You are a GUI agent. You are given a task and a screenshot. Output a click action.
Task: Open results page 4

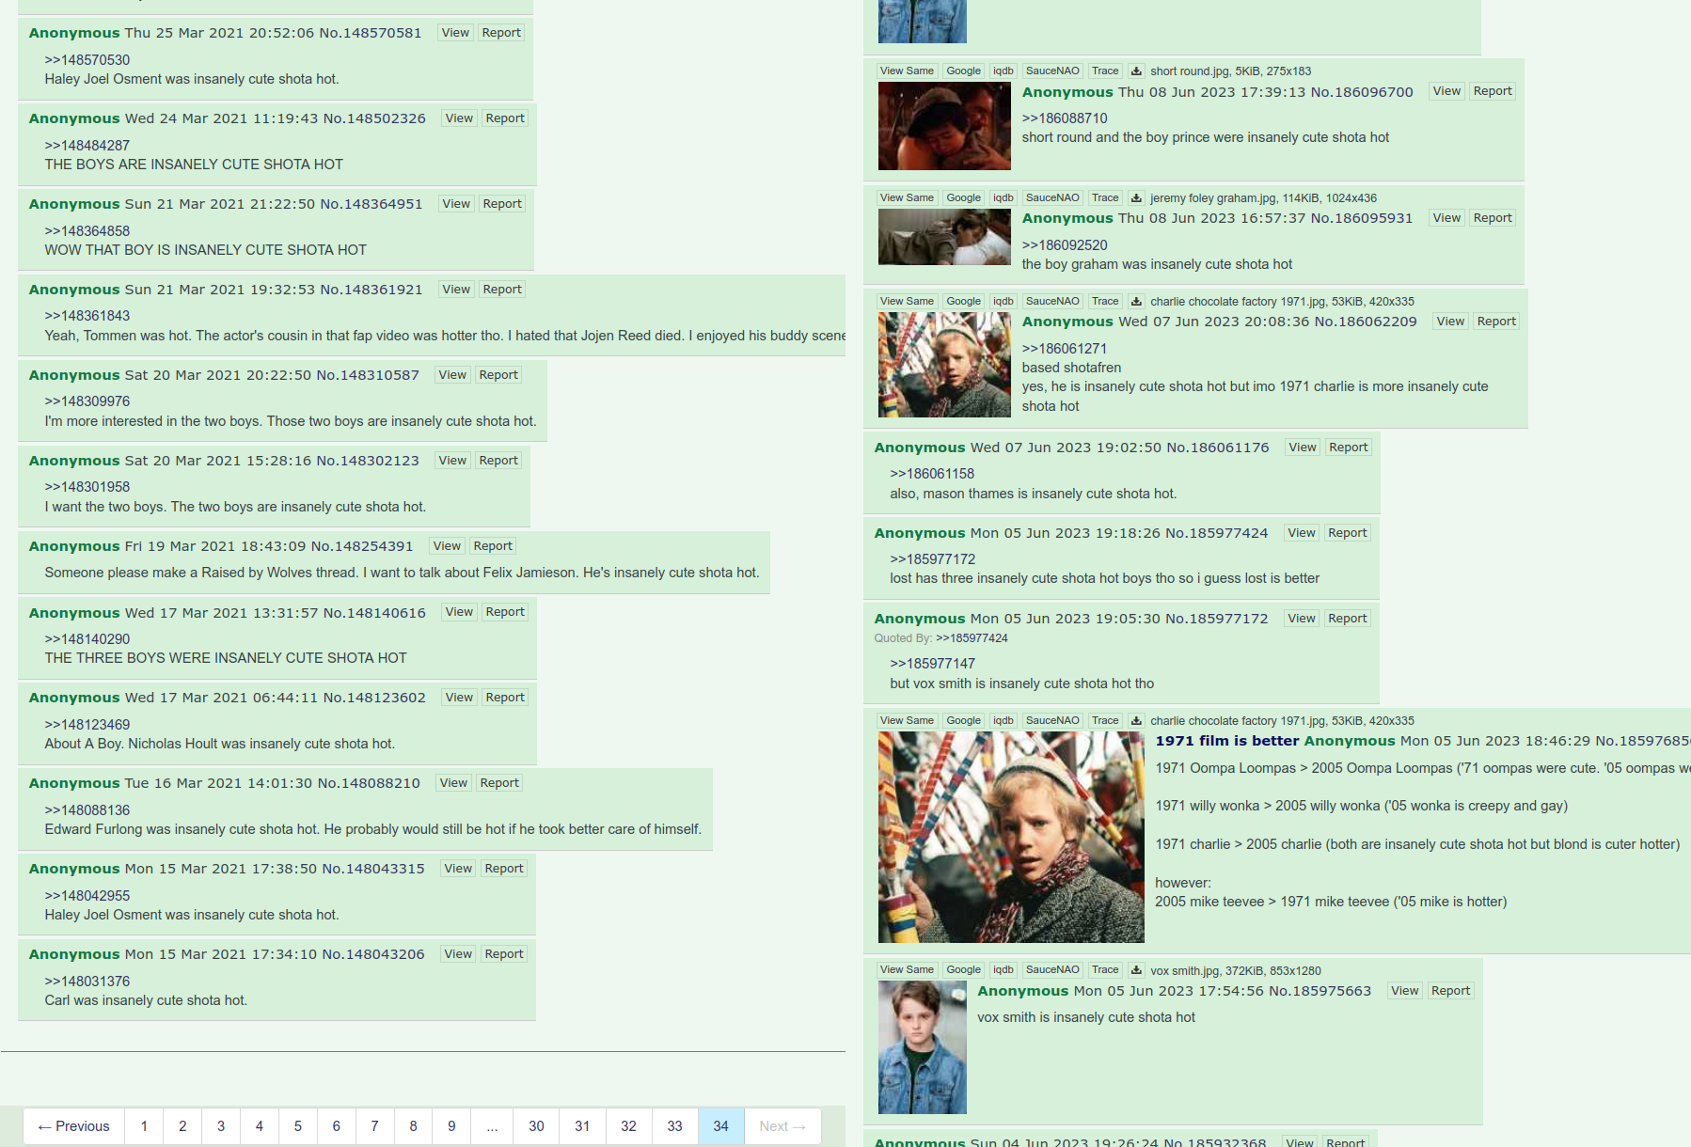click(x=260, y=1126)
